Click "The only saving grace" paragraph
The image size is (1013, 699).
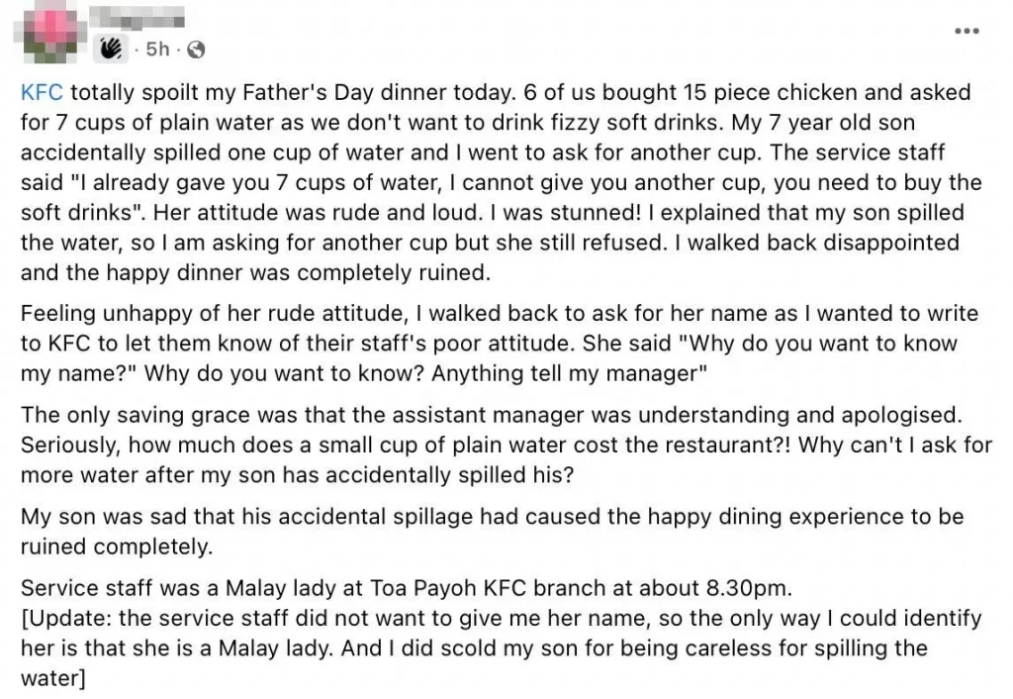coord(506,445)
